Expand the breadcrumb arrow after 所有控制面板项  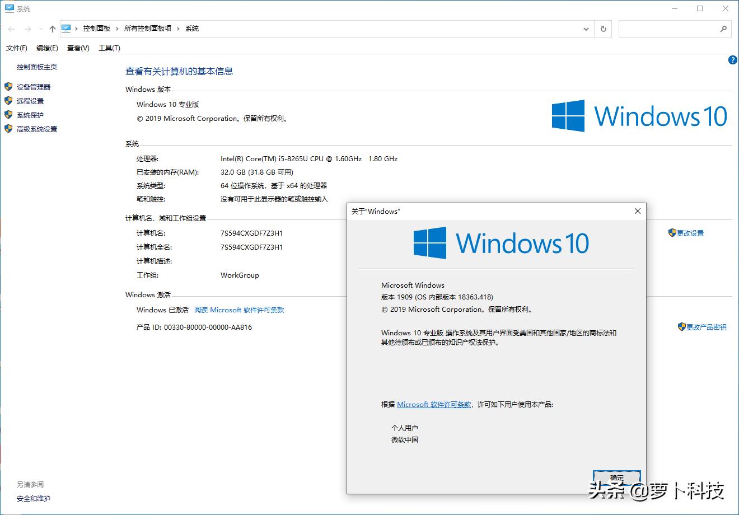pos(178,28)
